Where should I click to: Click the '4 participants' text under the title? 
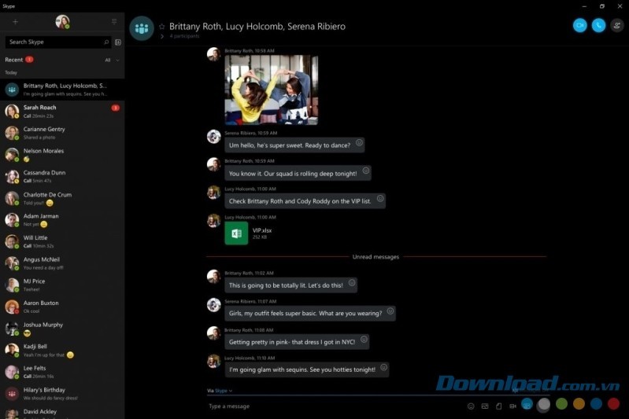point(184,36)
